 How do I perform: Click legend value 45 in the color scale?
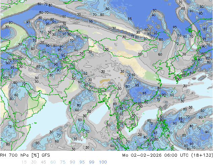coord(43,162)
